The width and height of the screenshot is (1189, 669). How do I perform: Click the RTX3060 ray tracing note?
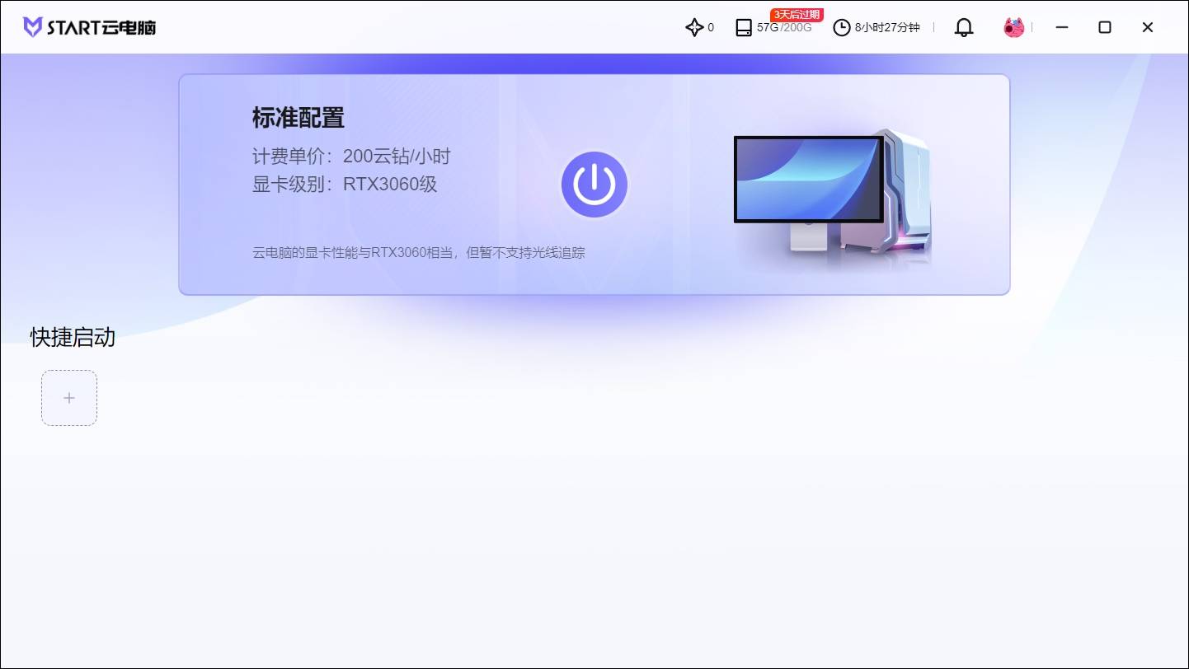pyautogui.click(x=419, y=253)
